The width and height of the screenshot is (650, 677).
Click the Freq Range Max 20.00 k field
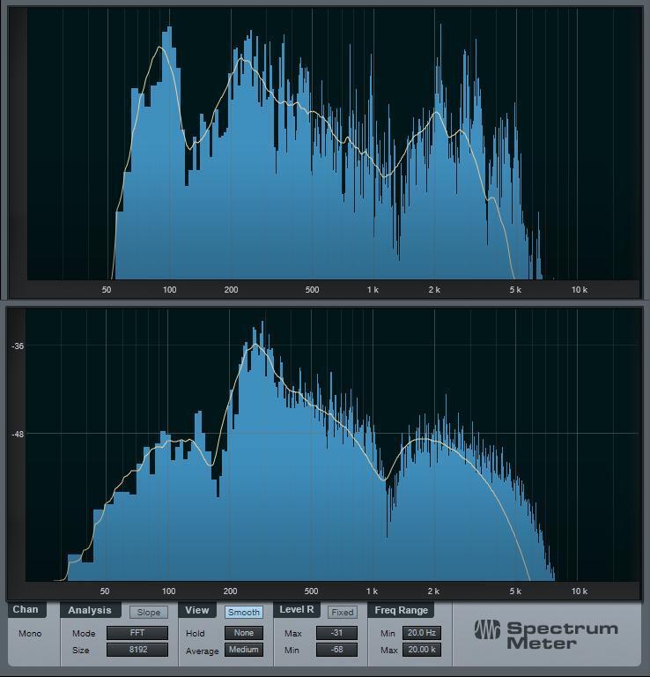click(421, 650)
